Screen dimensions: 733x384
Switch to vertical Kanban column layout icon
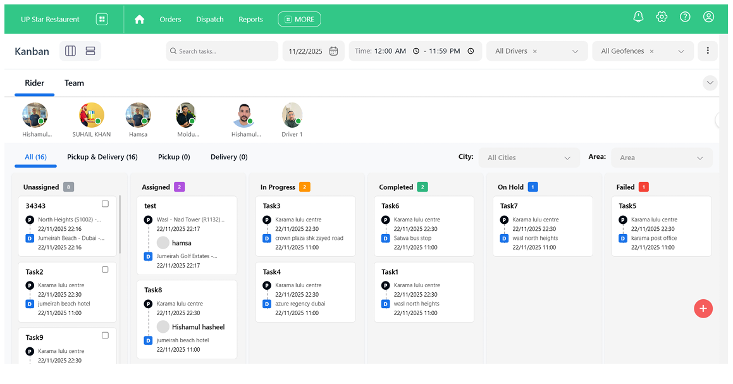(x=70, y=51)
